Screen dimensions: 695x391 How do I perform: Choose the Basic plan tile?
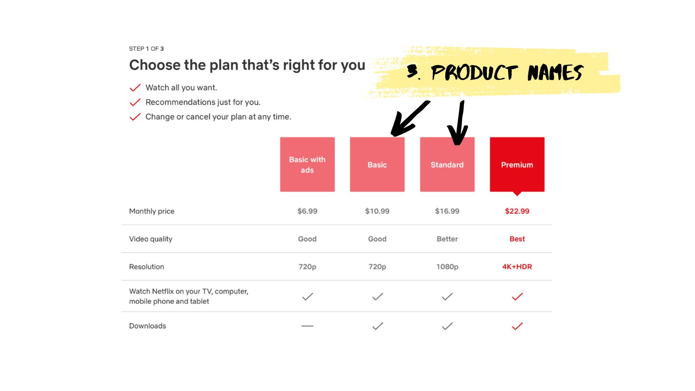click(x=377, y=164)
